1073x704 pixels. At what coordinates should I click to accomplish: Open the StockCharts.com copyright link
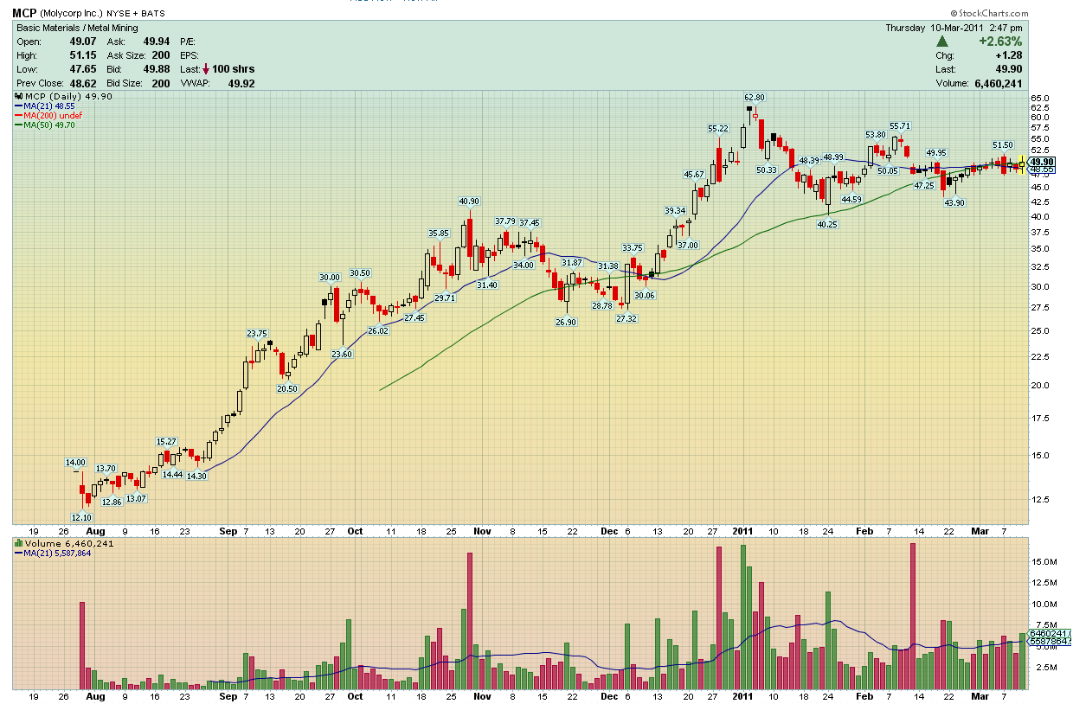coord(989,14)
